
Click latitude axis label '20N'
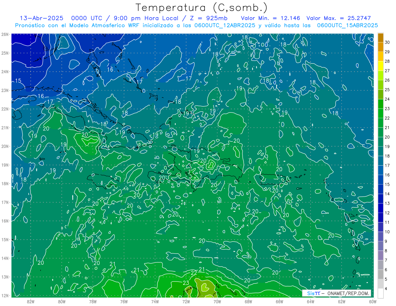(x=5, y=146)
